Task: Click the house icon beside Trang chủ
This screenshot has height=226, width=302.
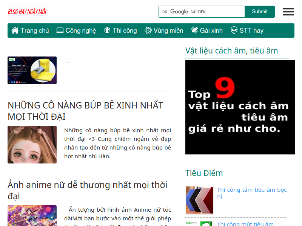Action: 15,31
